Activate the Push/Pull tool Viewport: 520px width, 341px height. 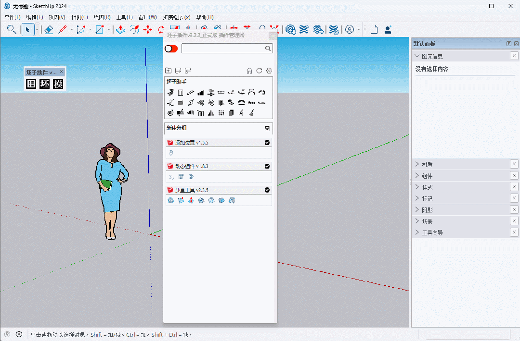120,30
